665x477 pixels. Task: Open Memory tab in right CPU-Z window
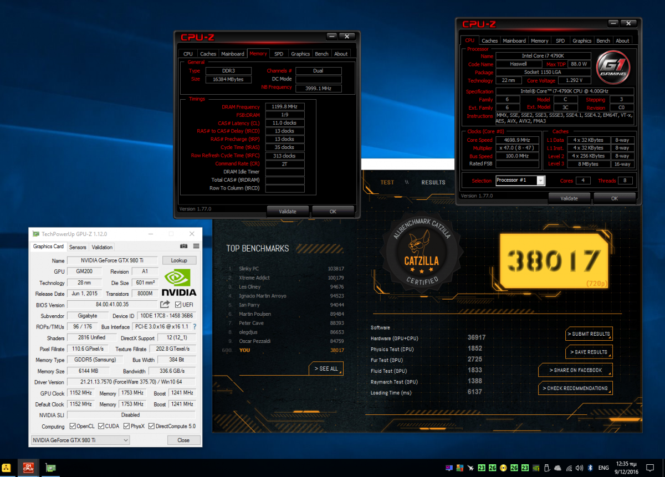(x=540, y=40)
